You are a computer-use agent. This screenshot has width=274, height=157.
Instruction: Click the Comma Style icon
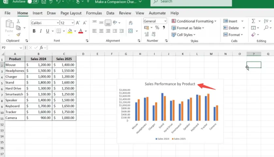[164, 27]
